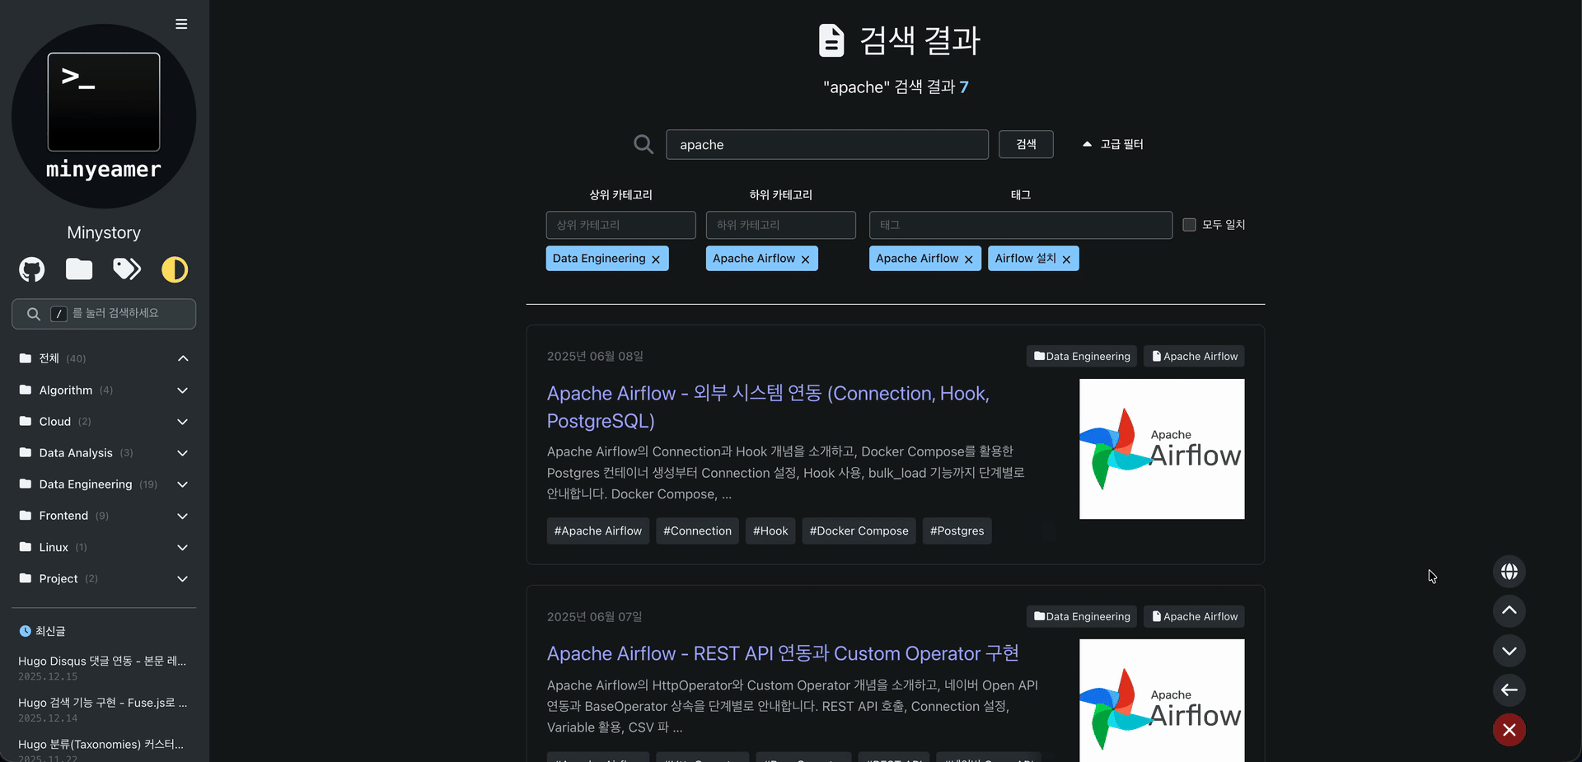Open the 외부 시스템 연동 post title
Image resolution: width=1582 pixels, height=762 pixels.
(768, 407)
